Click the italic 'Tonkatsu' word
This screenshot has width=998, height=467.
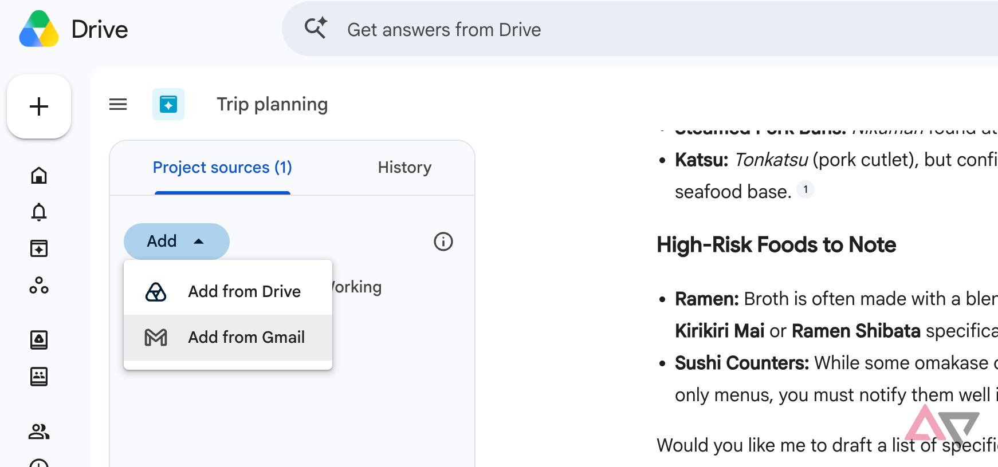(771, 160)
